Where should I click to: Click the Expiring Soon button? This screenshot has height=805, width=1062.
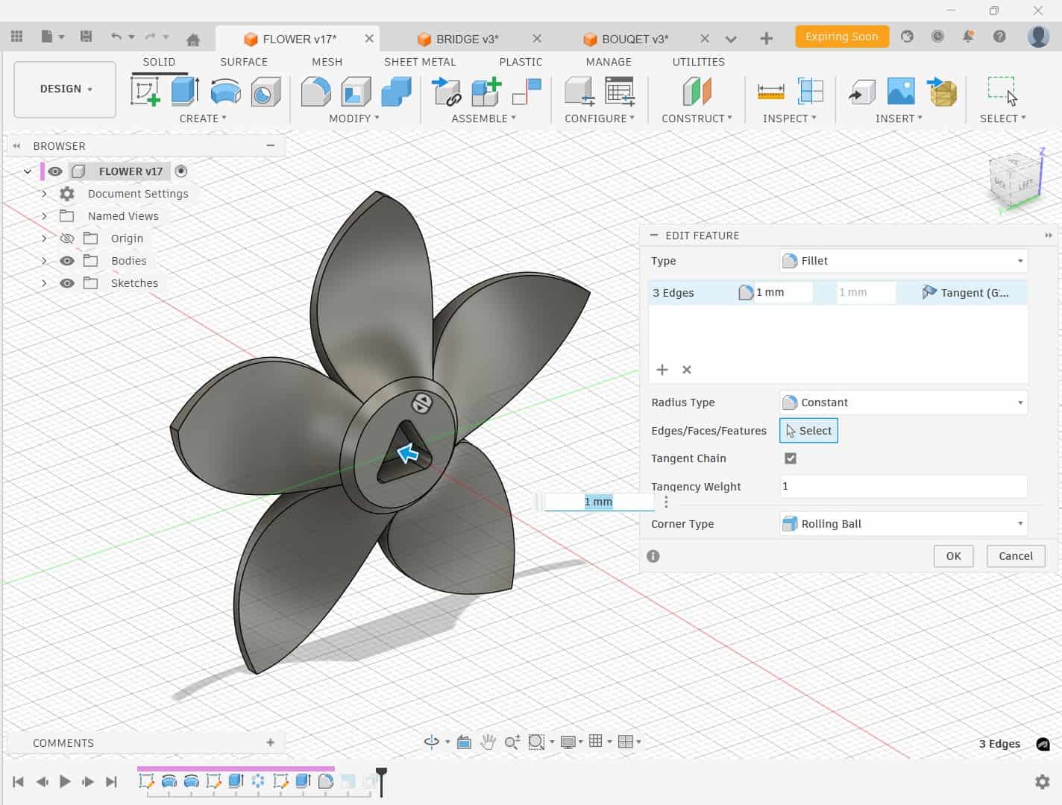(842, 37)
